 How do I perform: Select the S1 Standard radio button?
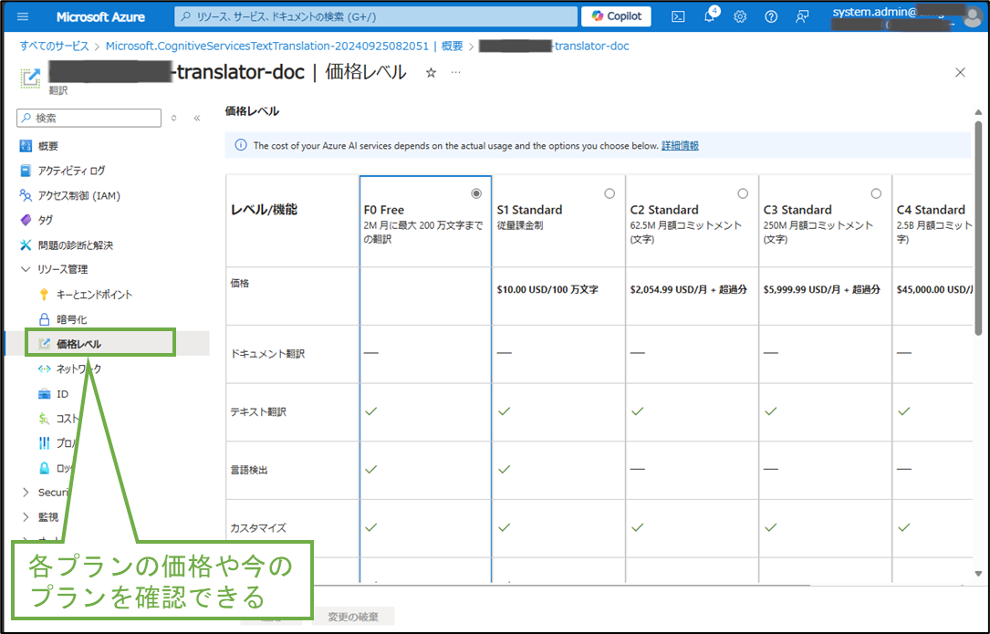tap(610, 193)
